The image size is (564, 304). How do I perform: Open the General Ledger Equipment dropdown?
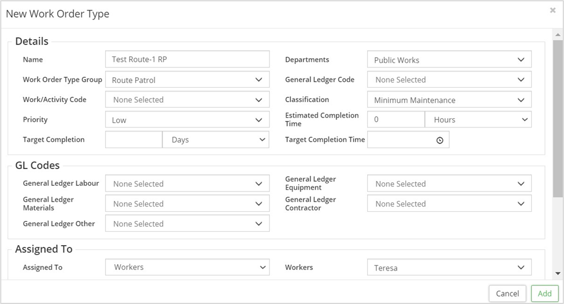click(x=449, y=184)
